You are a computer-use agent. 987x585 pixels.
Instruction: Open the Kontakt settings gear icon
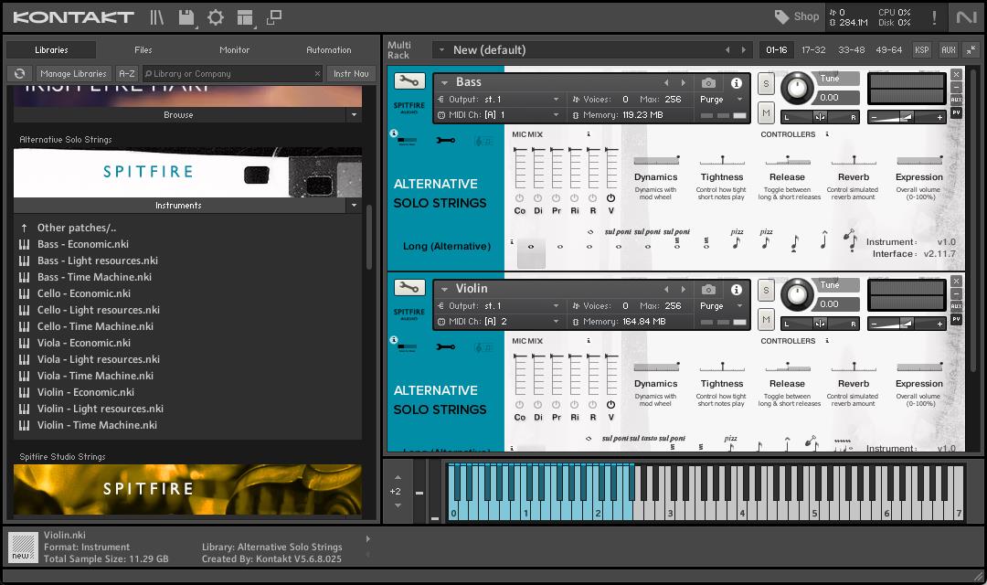click(216, 17)
